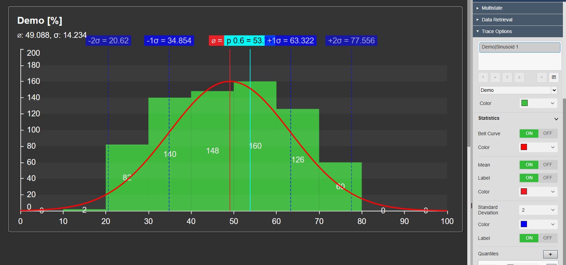The image size is (566, 265).
Task: Move the selected trace up
Action: pos(483,77)
